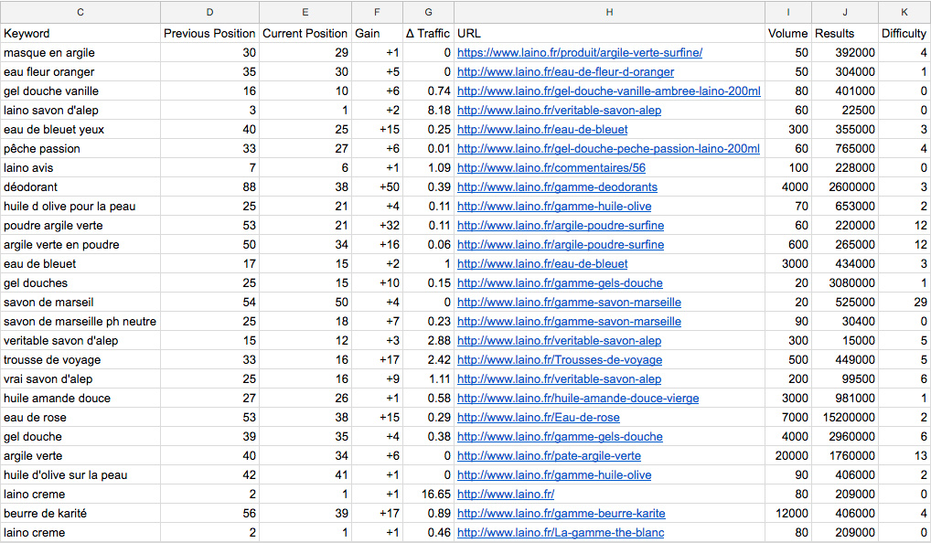
Task: Select the Keyword header cell
Action: (x=80, y=33)
